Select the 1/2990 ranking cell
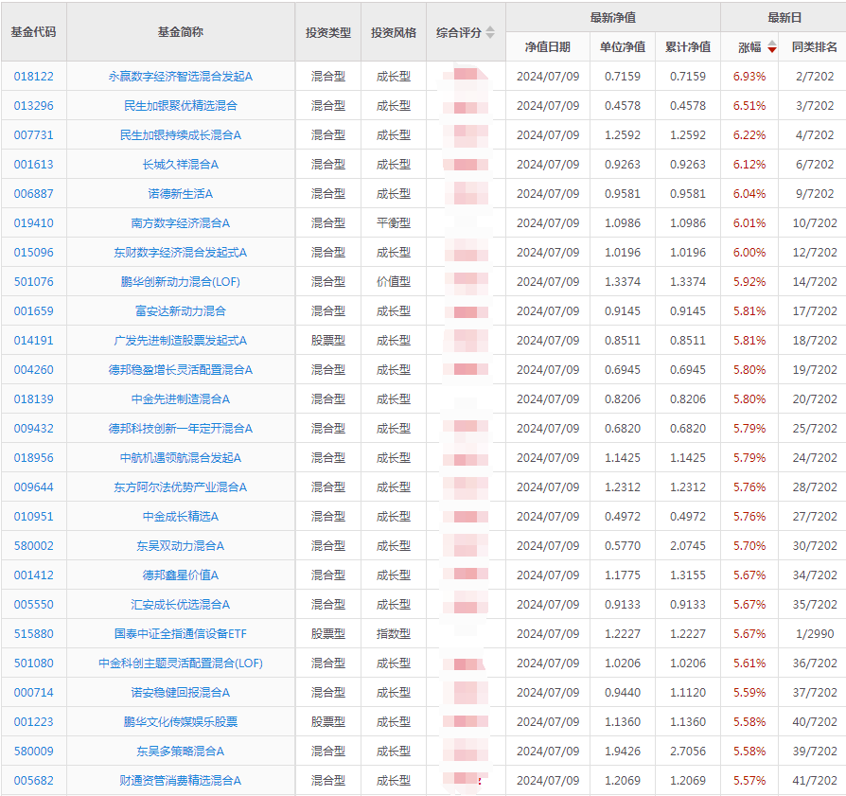846x796 pixels. point(815,633)
